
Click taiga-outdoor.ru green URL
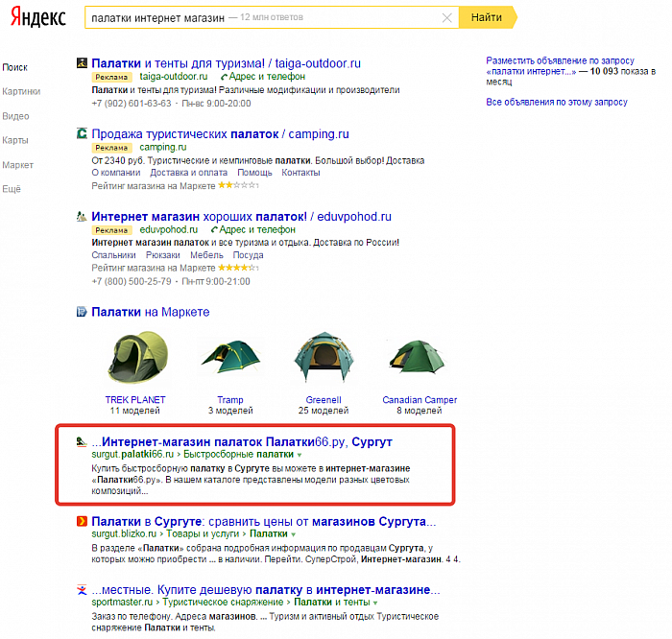point(174,77)
